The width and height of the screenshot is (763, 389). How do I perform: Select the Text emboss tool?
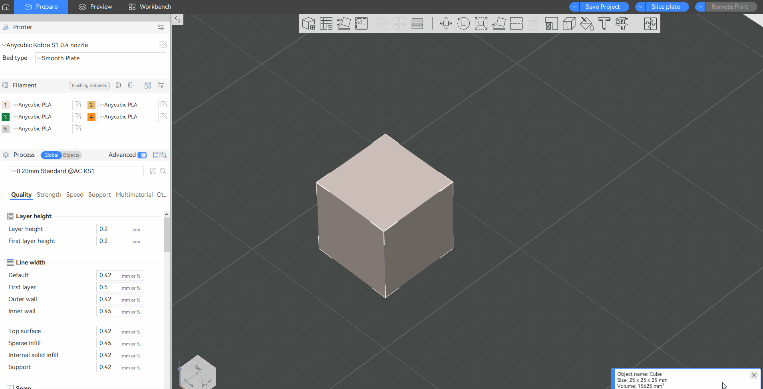click(x=604, y=24)
